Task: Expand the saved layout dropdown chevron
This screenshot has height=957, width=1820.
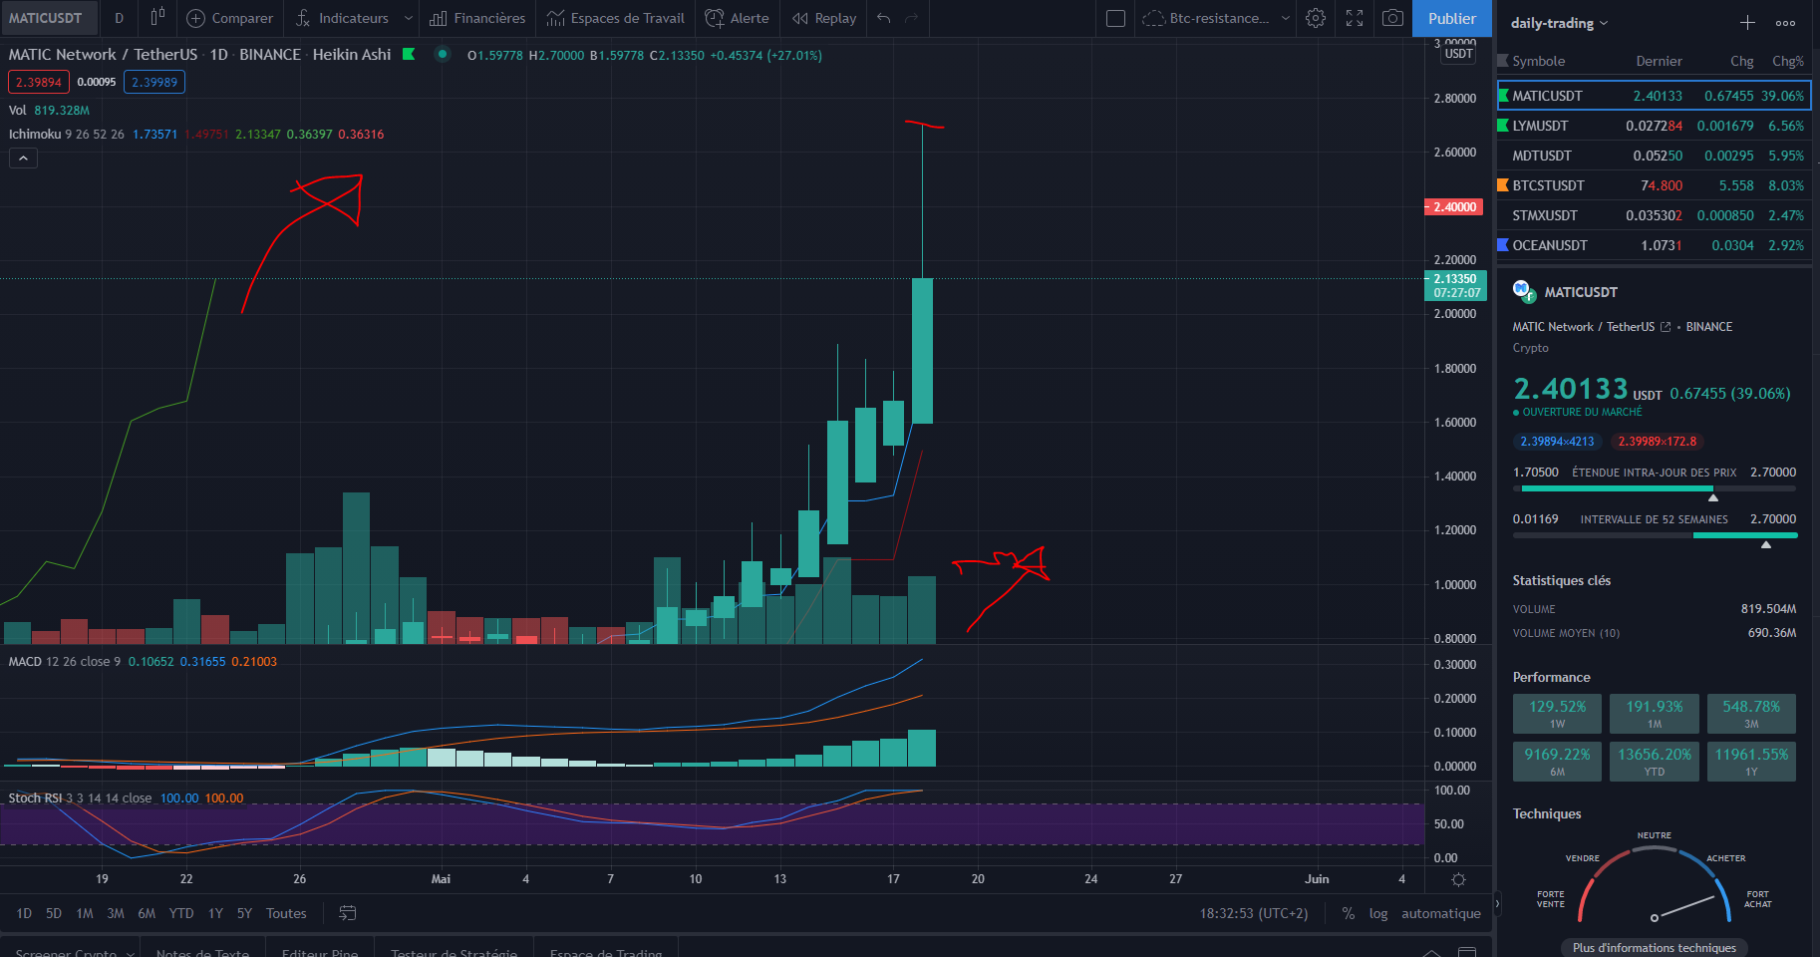Action: click(x=1286, y=18)
